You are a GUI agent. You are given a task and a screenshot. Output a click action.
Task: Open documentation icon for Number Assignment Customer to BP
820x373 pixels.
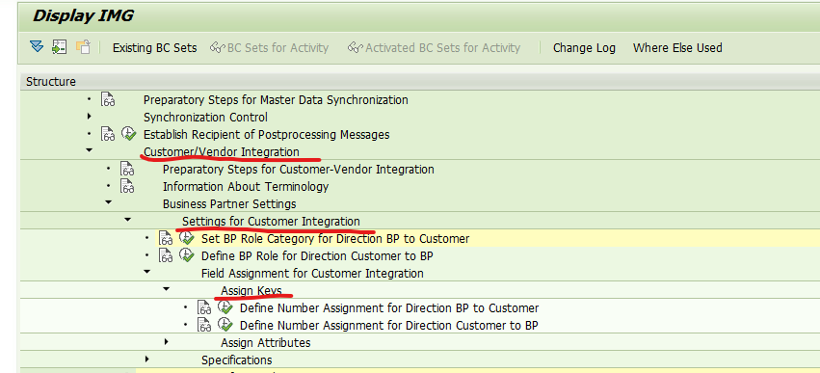pos(205,325)
